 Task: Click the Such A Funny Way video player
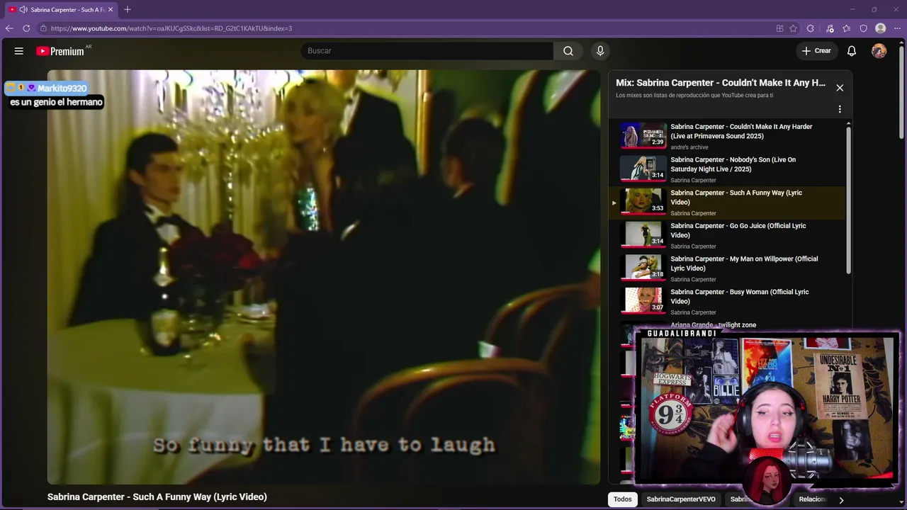point(324,277)
